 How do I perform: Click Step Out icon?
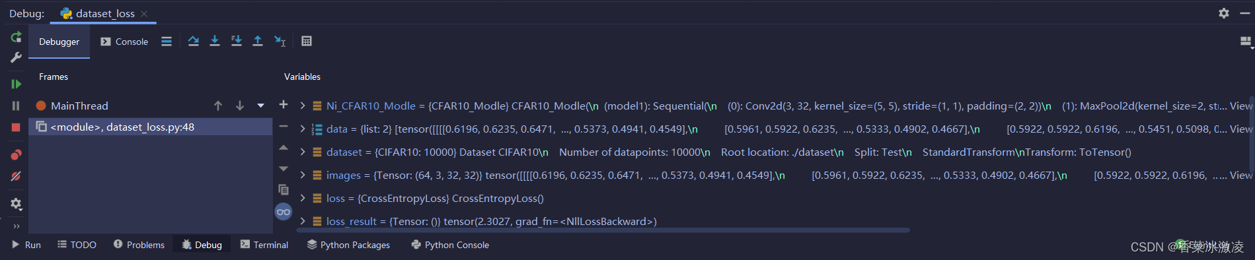(258, 42)
